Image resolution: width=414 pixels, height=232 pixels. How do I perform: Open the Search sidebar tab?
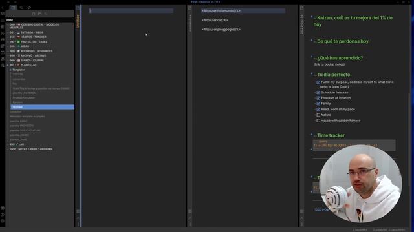tap(21, 8)
